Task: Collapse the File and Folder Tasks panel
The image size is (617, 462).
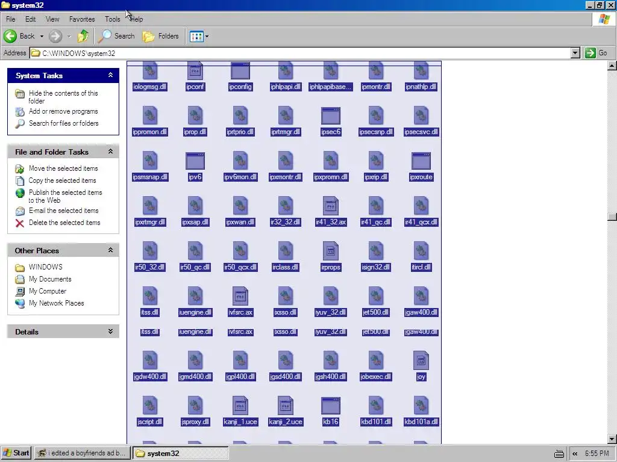Action: pyautogui.click(x=111, y=152)
